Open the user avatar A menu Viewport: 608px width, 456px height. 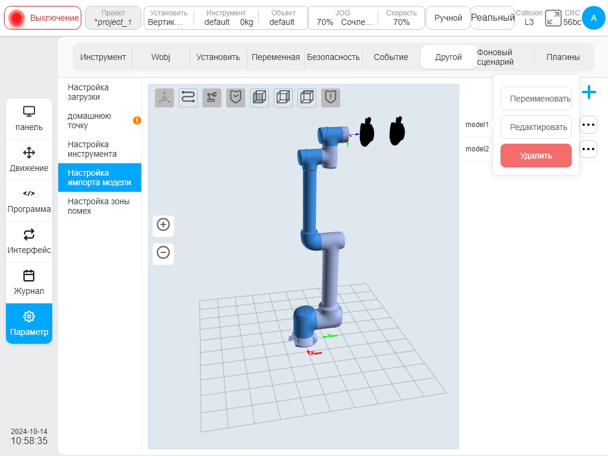point(593,18)
